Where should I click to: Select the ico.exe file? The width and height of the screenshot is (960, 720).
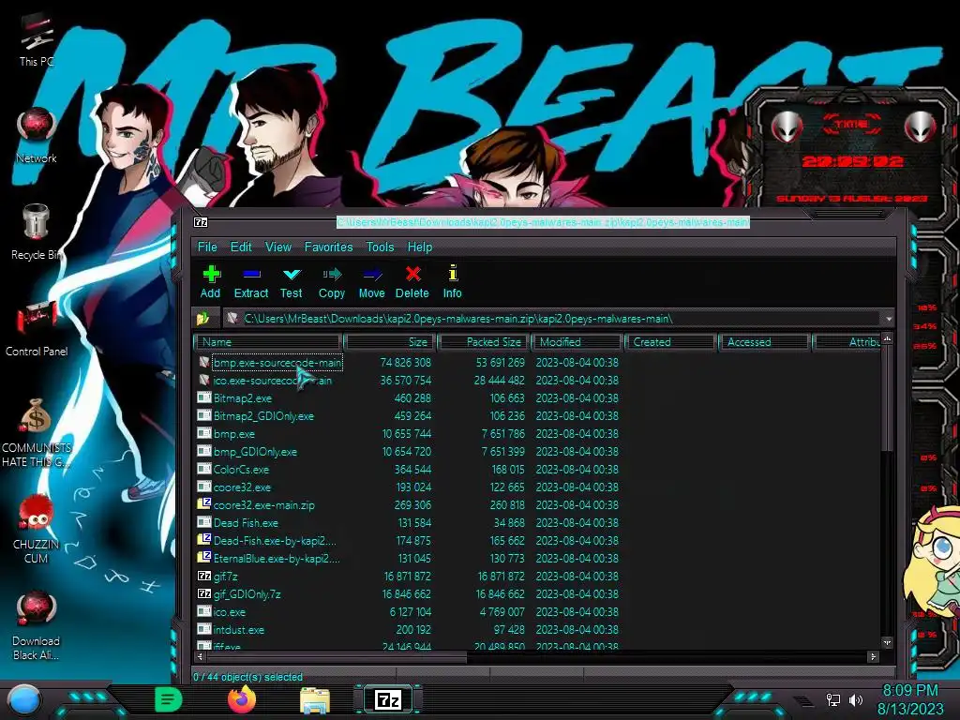pyautogui.click(x=229, y=611)
